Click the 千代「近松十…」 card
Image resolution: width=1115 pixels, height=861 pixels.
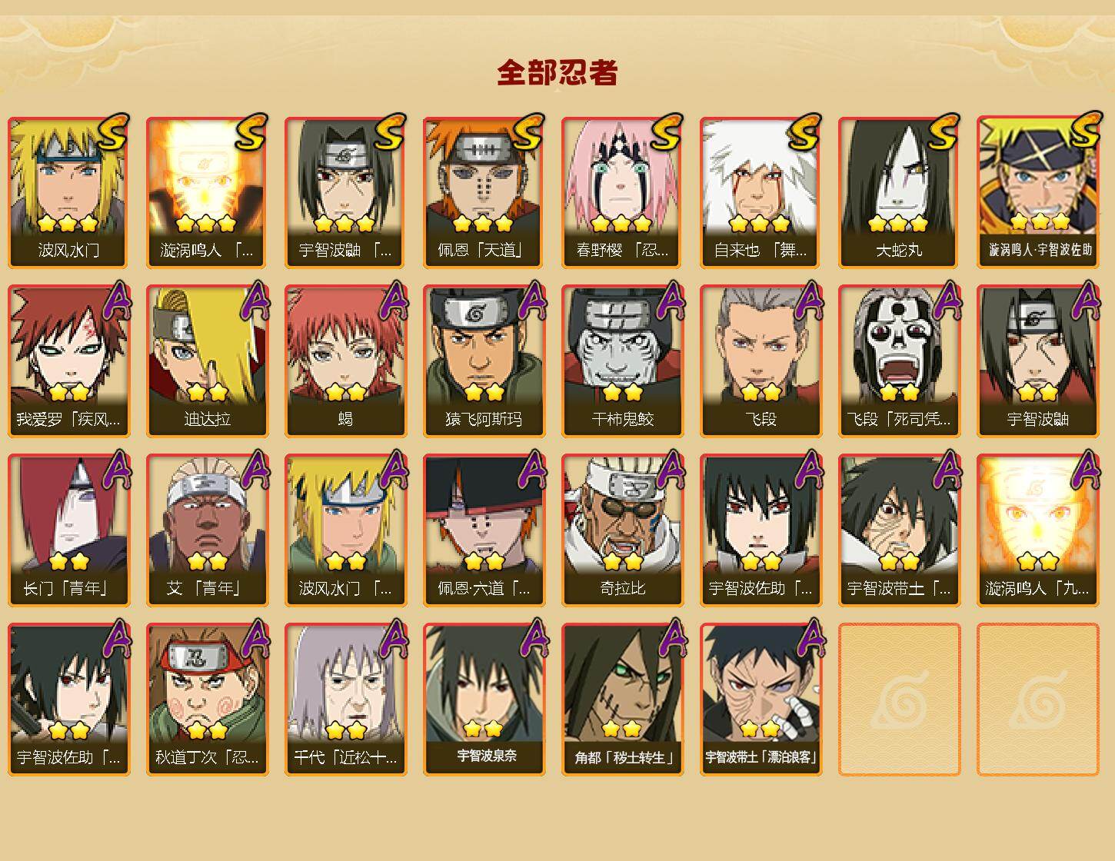[346, 700]
